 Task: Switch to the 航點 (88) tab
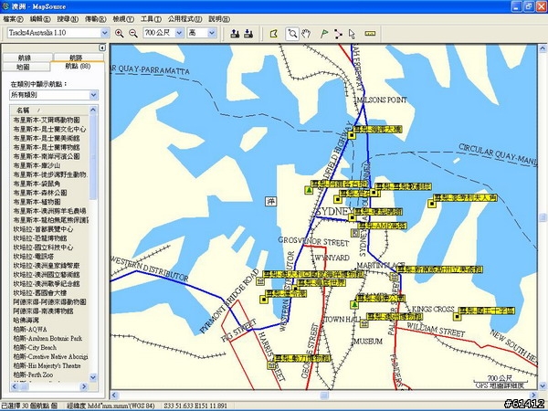coord(78,66)
